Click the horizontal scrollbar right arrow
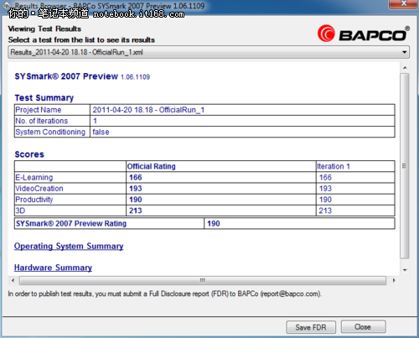This screenshot has width=419, height=338. tap(394, 280)
